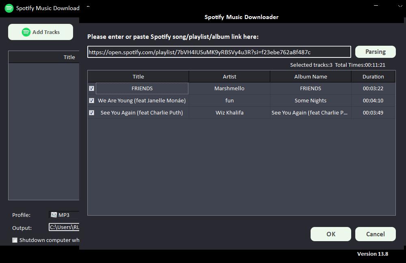Click the Album Name column header
This screenshot has width=406, height=263.
(x=311, y=76)
